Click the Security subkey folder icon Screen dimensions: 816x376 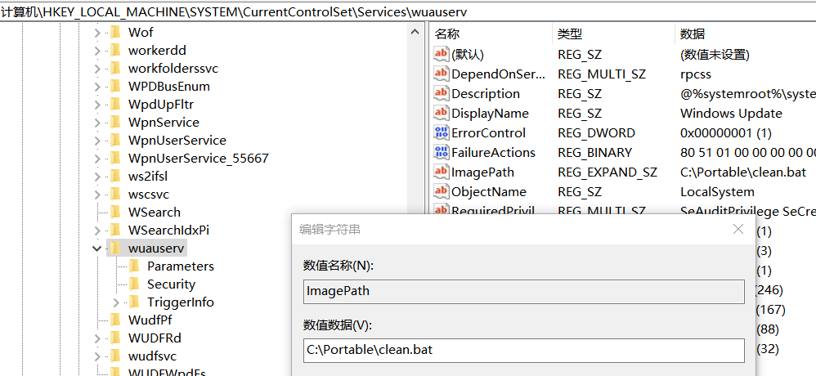[134, 284]
